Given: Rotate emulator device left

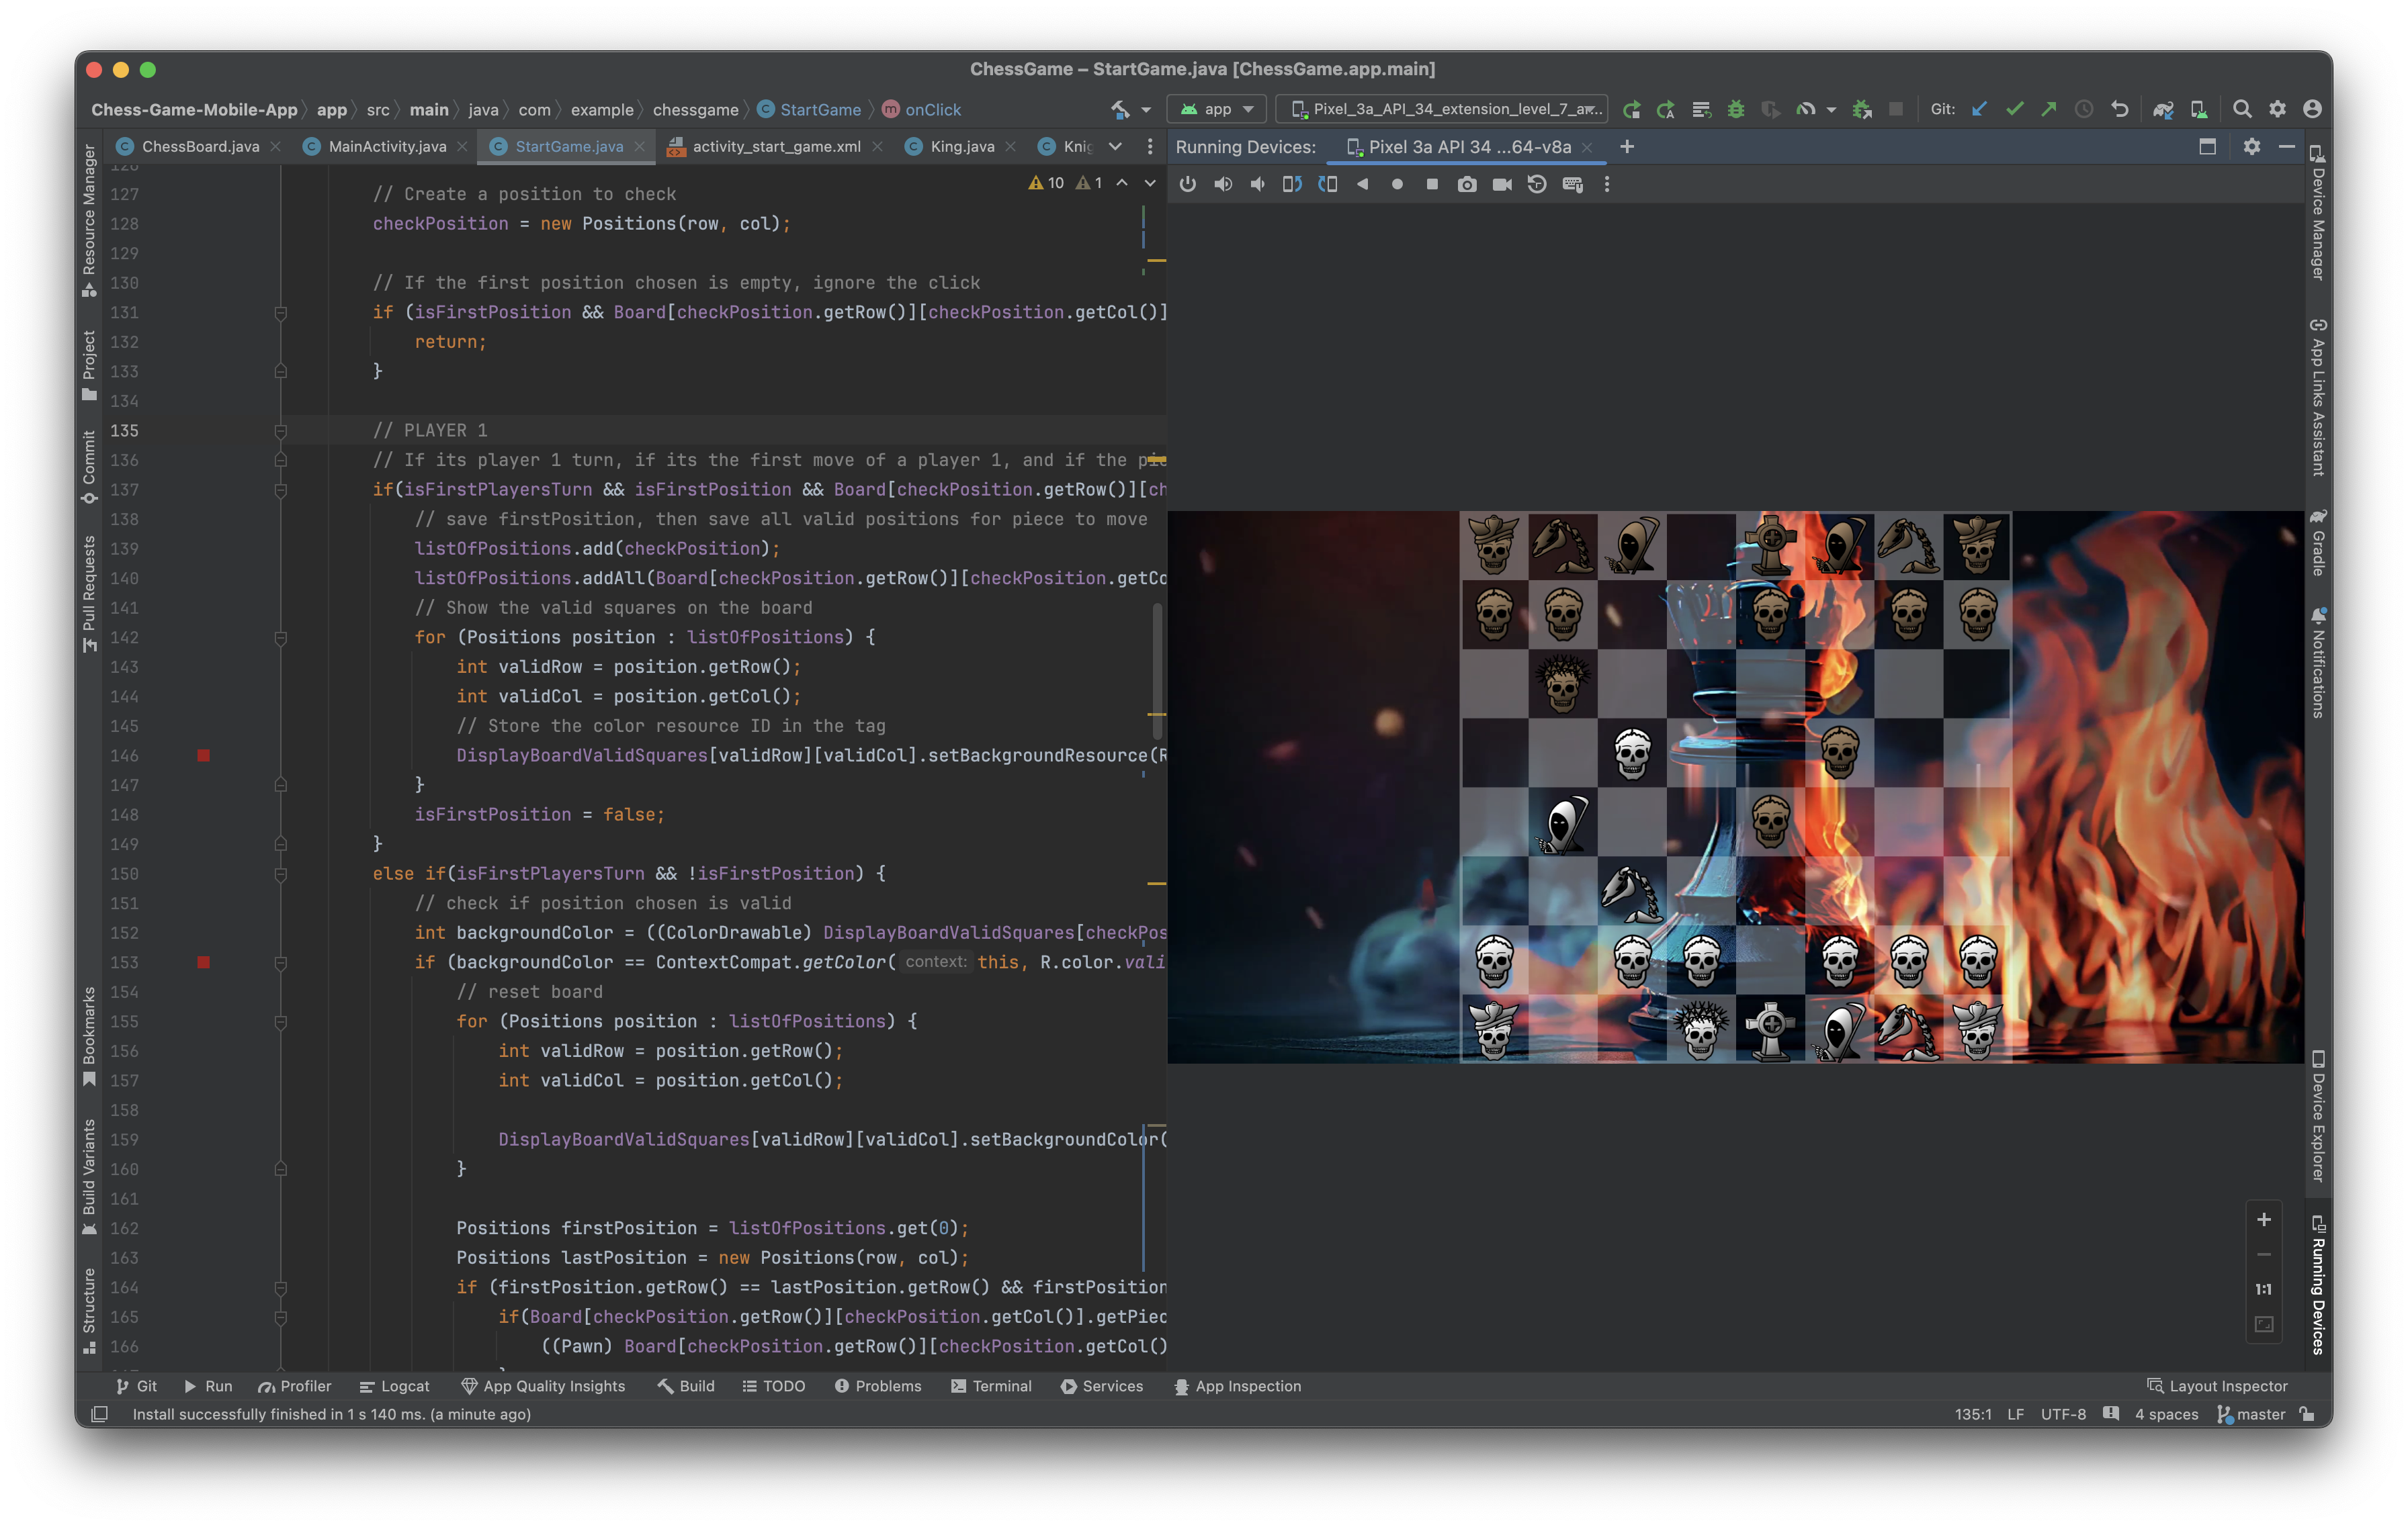Looking at the screenshot, I should (x=1292, y=185).
